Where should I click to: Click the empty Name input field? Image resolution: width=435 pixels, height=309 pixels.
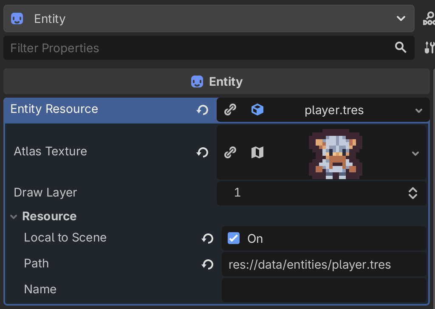pos(324,290)
